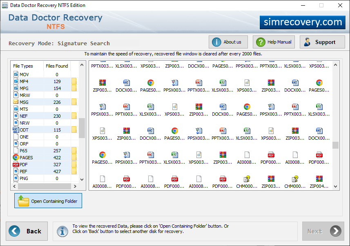350x246 pixels.
Task: Click the File Types list scroll-left arrow
Action: pos(15,187)
